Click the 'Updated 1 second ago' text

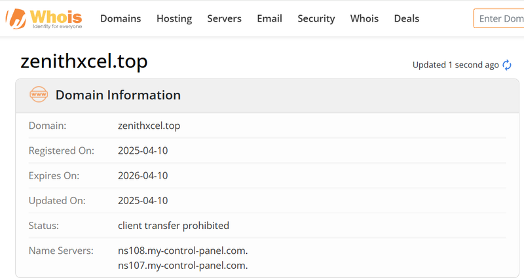point(455,65)
